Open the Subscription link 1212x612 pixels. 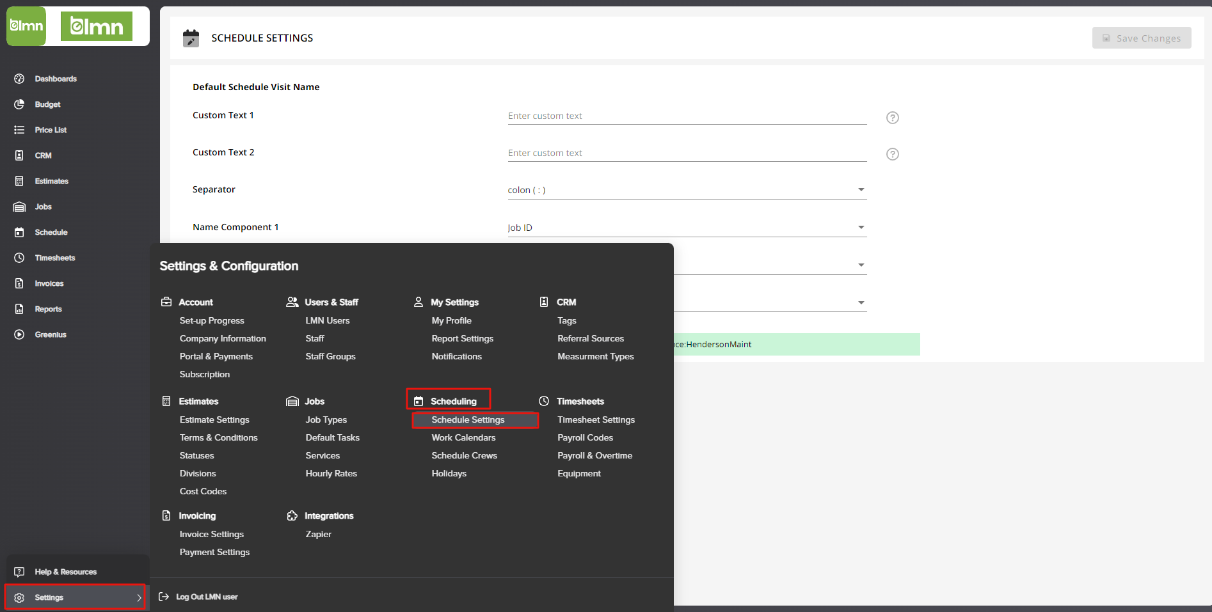coord(204,374)
